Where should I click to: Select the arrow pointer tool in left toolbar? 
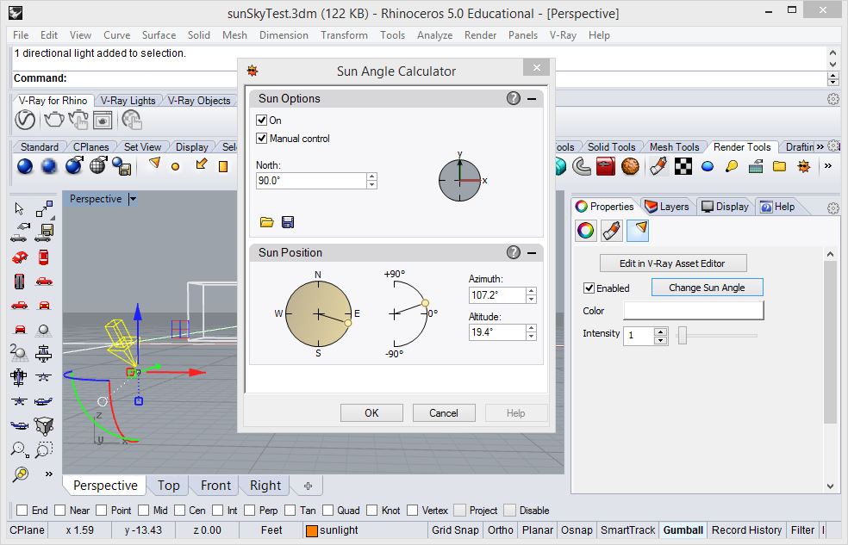click(19, 208)
